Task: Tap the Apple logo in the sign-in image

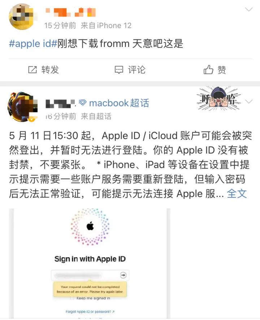Action: 90,226
